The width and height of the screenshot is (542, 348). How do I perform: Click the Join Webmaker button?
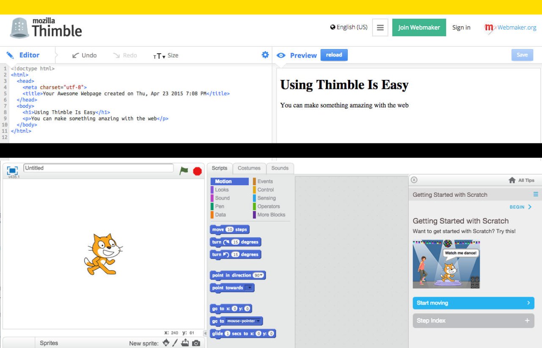[x=419, y=27]
